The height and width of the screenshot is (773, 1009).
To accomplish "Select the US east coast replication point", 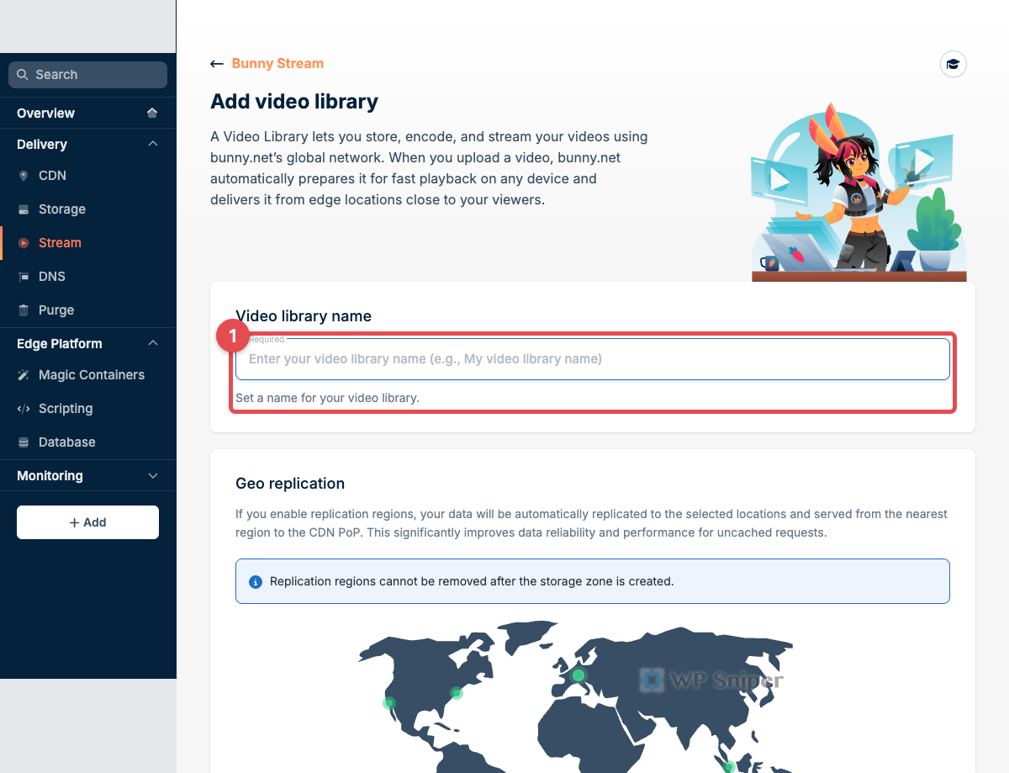I will coord(457,693).
